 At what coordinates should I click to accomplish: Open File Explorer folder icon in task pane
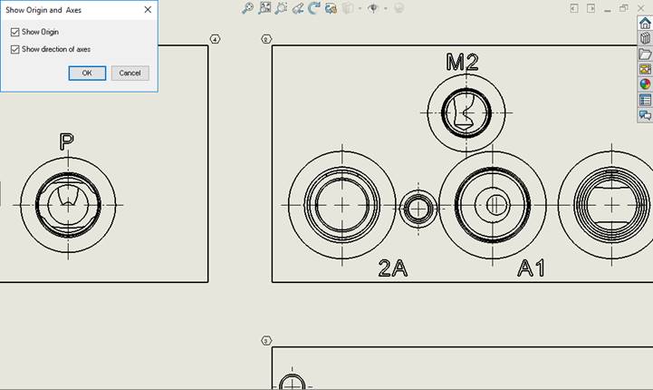[x=645, y=54]
